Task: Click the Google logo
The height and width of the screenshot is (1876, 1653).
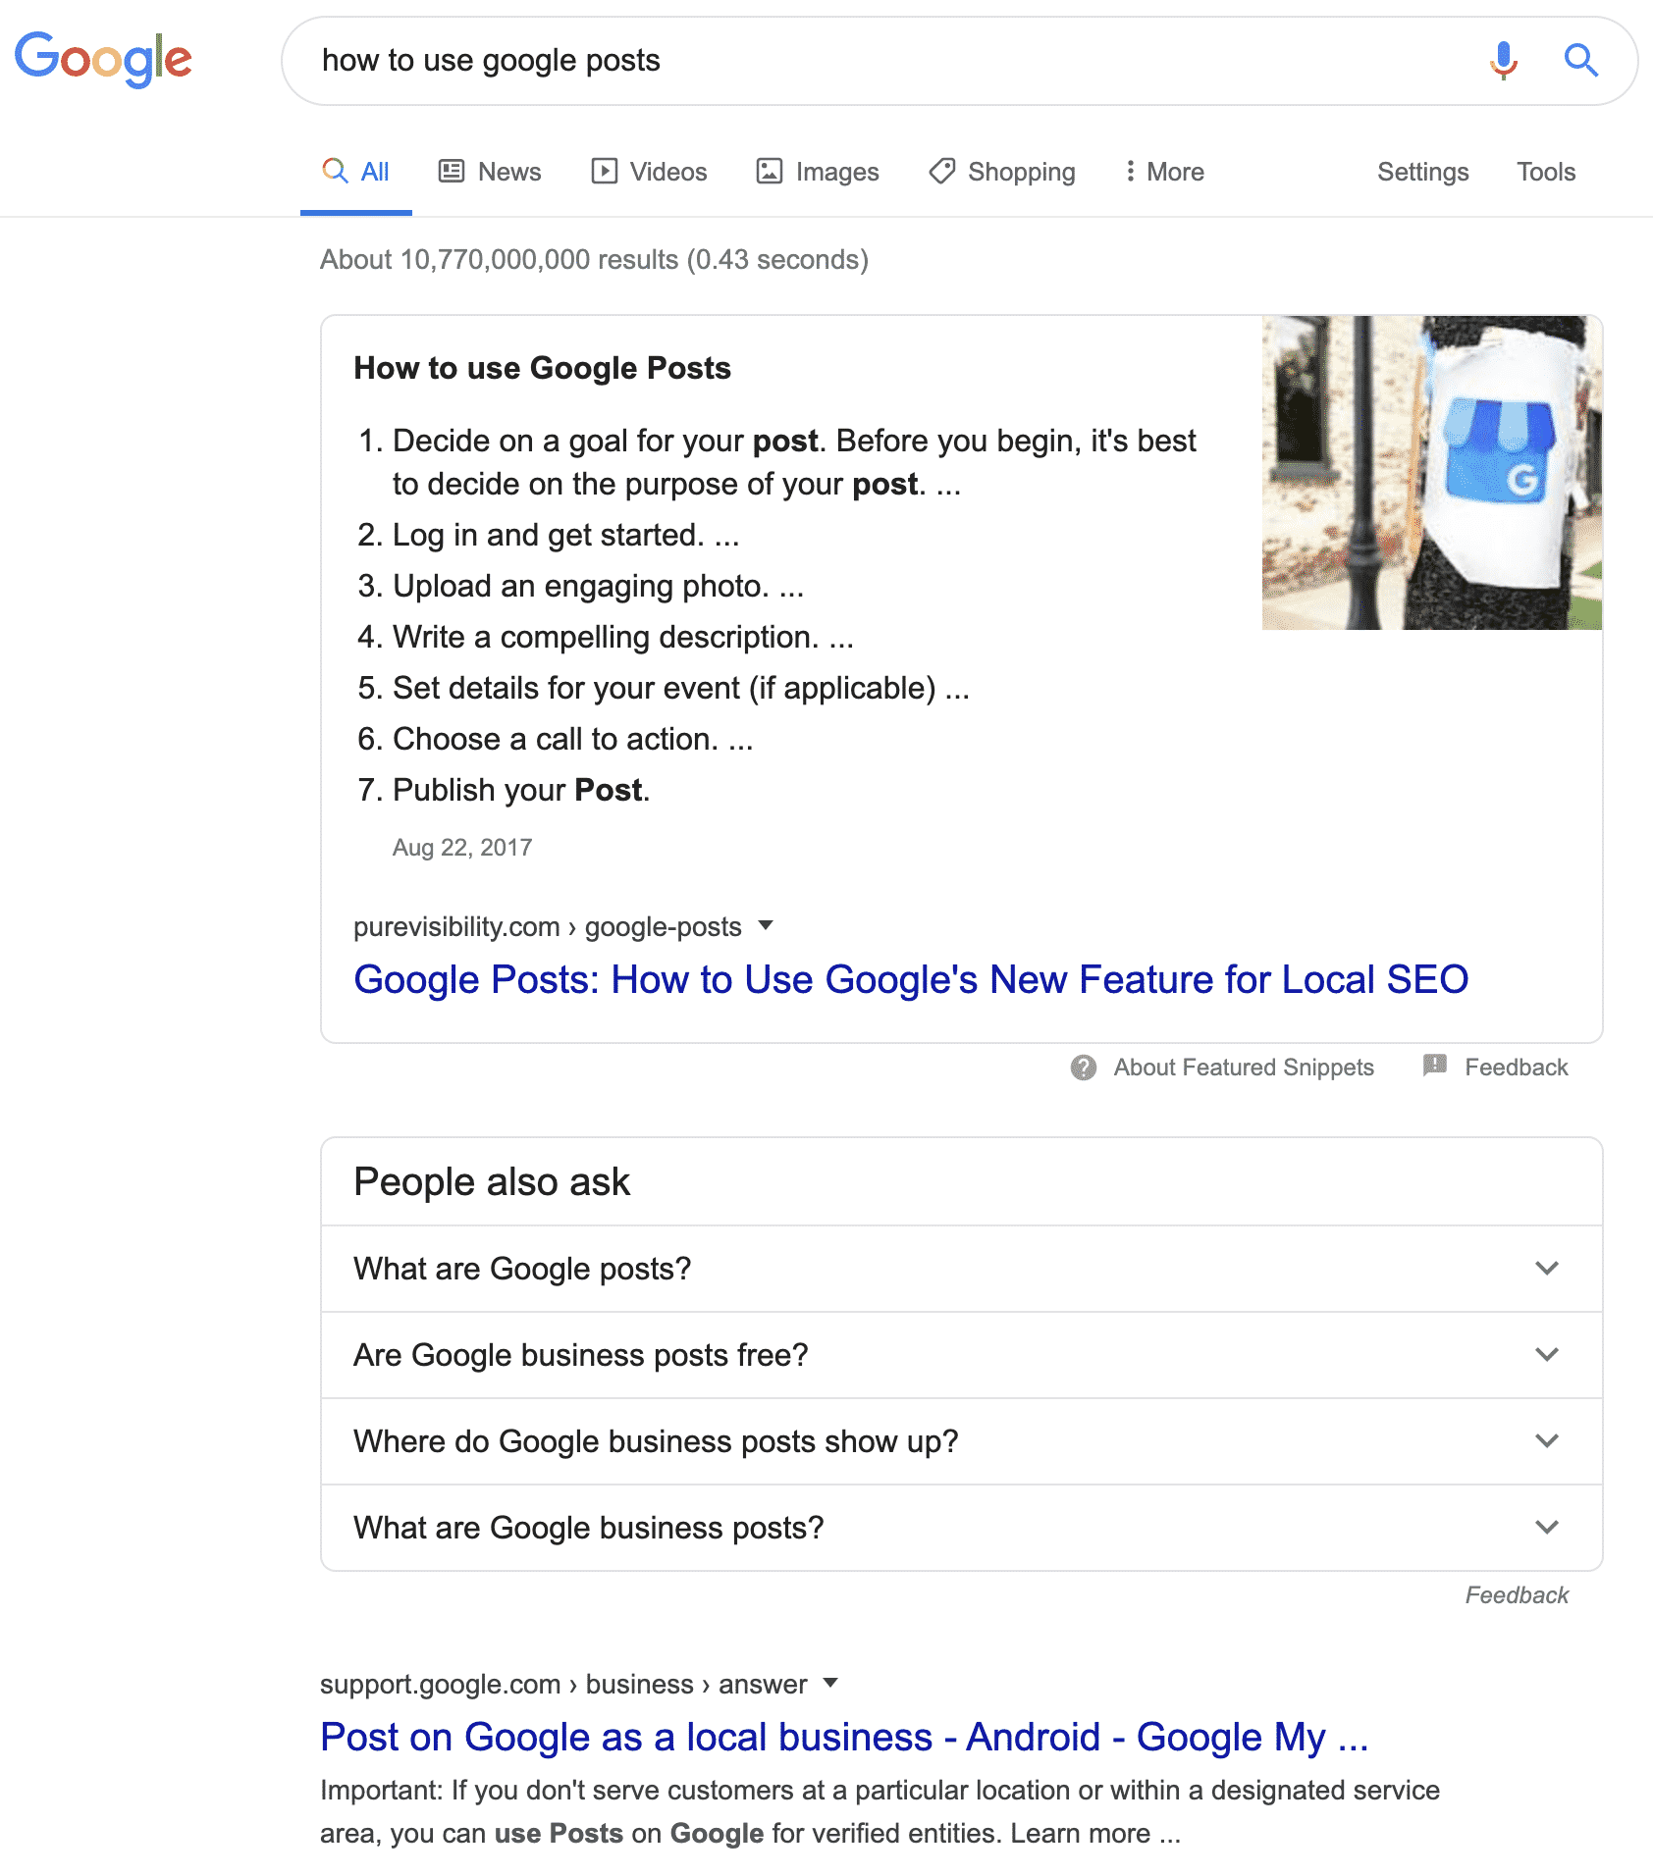Action: (103, 59)
